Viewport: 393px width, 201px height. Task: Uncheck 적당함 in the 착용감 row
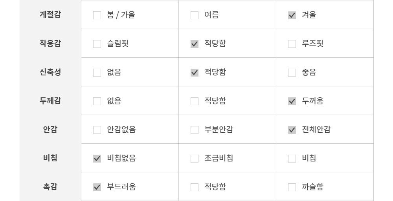[195, 44]
